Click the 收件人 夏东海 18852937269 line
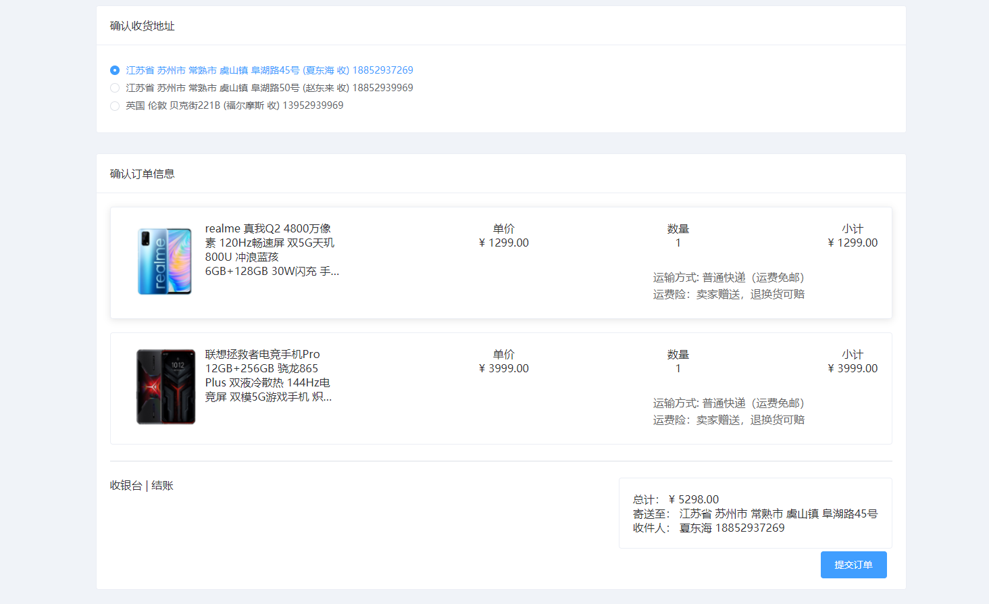Viewport: 989px width, 604px height. click(x=709, y=528)
